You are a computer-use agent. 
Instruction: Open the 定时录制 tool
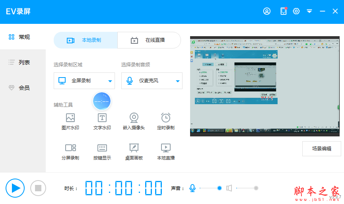click(166, 122)
